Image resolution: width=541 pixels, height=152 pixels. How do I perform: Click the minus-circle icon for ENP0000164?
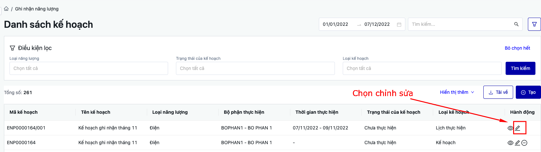pos(524,143)
